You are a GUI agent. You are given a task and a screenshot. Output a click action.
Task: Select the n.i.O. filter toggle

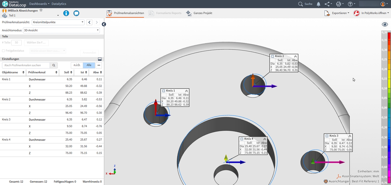point(77,65)
